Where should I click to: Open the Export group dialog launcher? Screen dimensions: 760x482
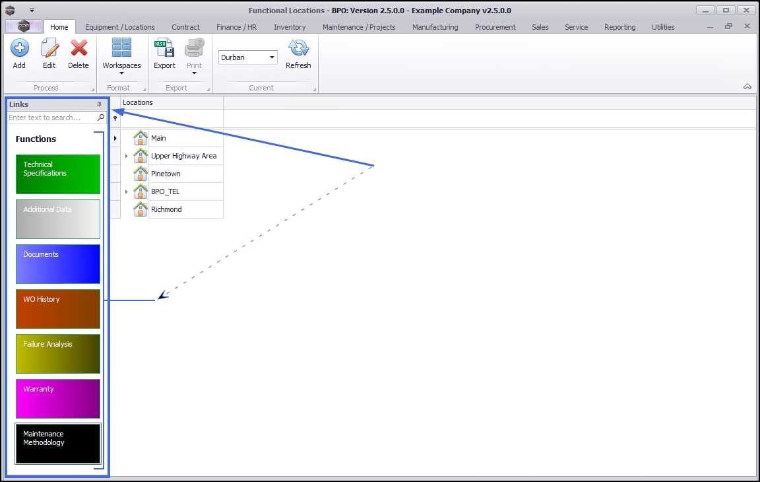[208, 89]
